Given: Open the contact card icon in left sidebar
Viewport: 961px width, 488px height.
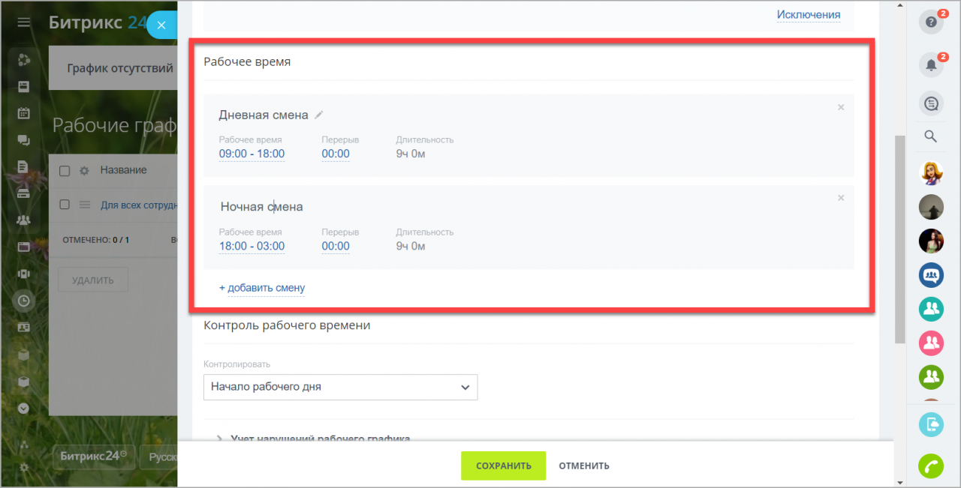Looking at the screenshot, I should coord(24,328).
